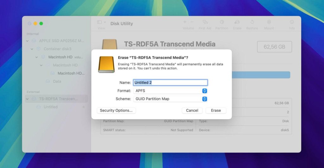Collapse the Macintosh HD volumes group

pyautogui.click(x=37, y=57)
